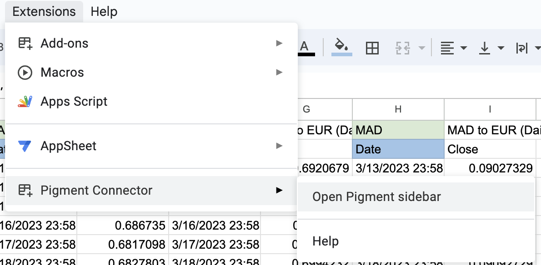Expand Pigment Connector submenu arrow
The width and height of the screenshot is (541, 265).
pyautogui.click(x=279, y=190)
